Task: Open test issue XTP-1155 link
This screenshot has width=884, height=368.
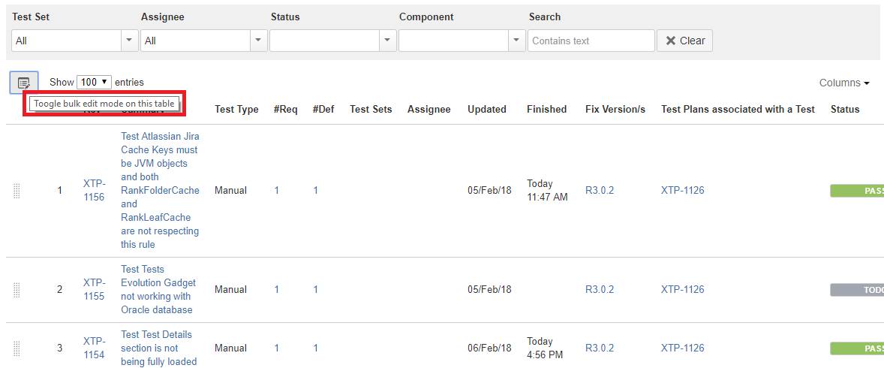Action: click(x=94, y=290)
